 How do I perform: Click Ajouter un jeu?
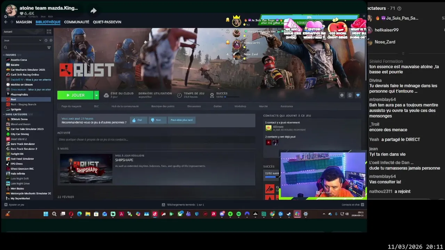tap(14, 205)
